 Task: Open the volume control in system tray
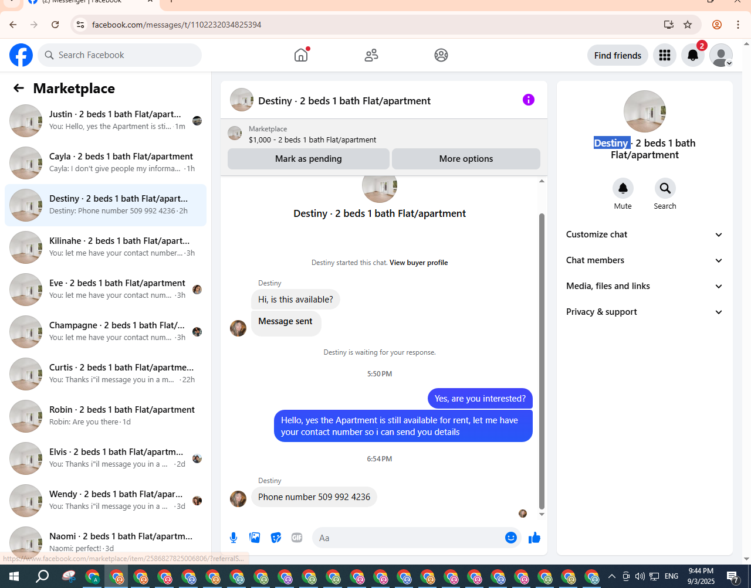[640, 576]
